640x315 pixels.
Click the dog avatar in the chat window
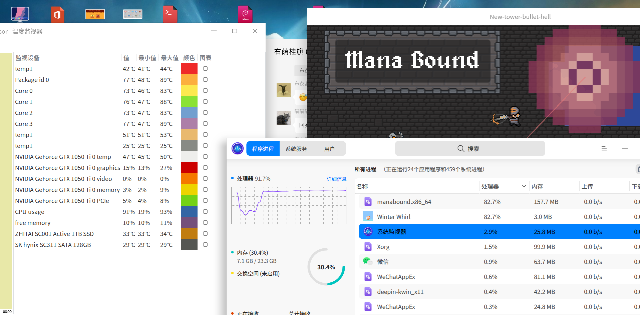[x=284, y=90]
